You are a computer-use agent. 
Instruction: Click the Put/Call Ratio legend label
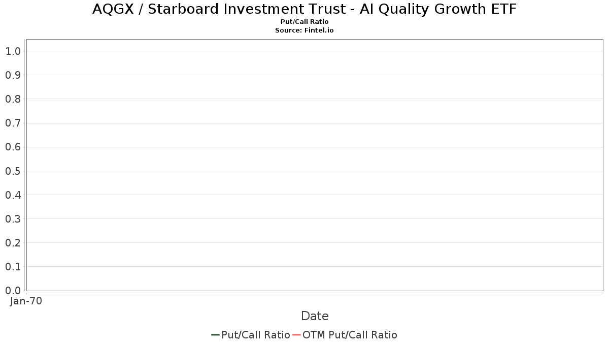tap(256, 335)
